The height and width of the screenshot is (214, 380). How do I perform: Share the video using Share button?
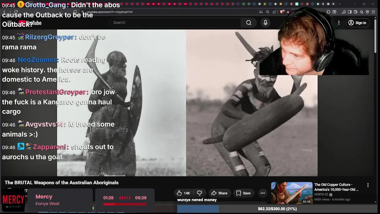click(219, 193)
